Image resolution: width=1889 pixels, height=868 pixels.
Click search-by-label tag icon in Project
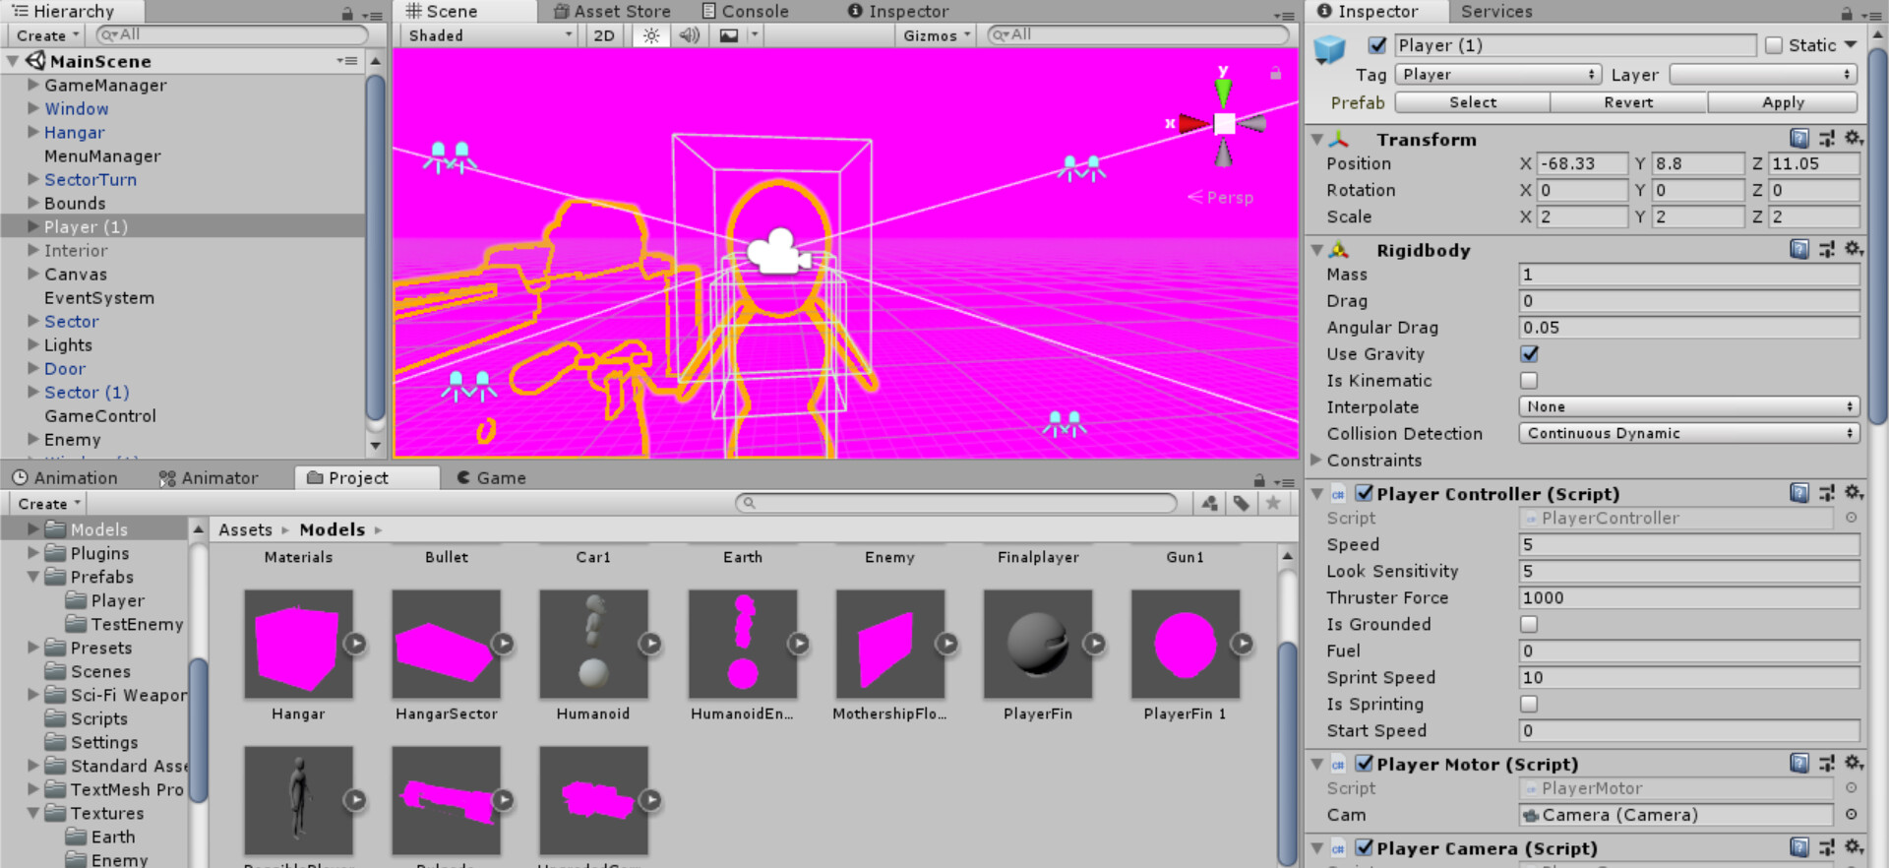tap(1242, 504)
